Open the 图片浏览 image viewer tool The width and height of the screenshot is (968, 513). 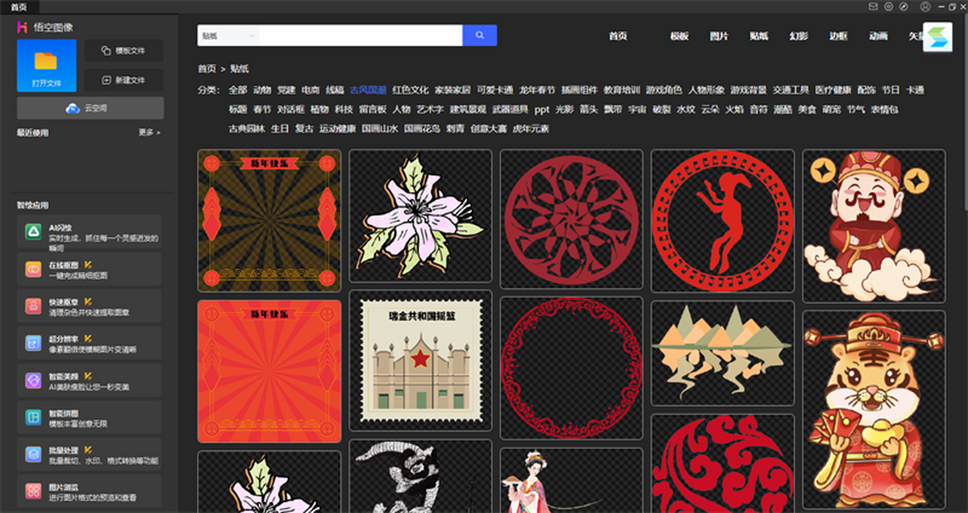pyautogui.click(x=89, y=492)
